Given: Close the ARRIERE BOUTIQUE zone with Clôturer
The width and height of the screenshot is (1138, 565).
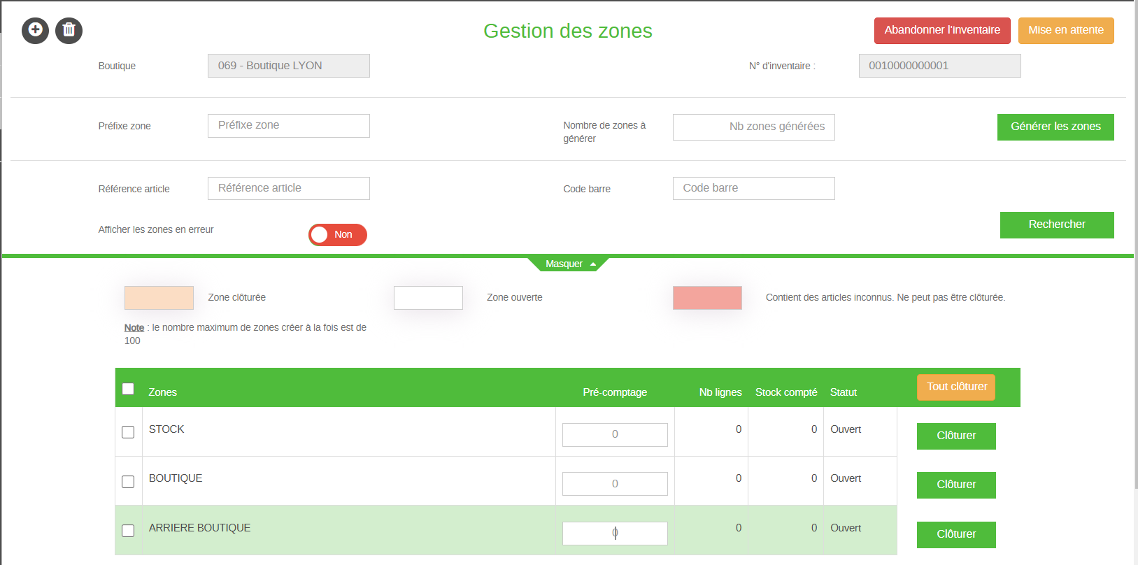Looking at the screenshot, I should point(956,534).
